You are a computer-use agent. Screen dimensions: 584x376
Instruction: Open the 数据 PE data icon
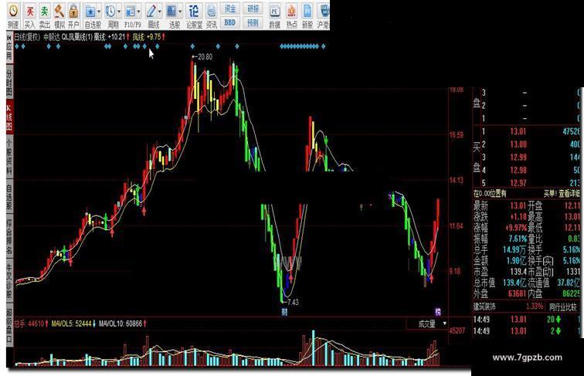274,11
